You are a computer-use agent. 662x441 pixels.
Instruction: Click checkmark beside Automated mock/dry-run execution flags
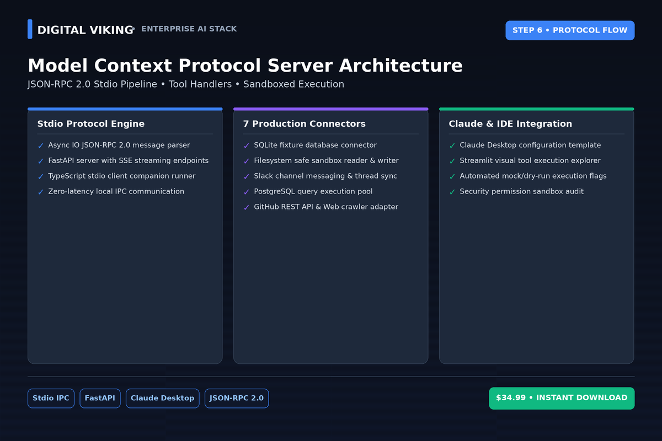(452, 176)
